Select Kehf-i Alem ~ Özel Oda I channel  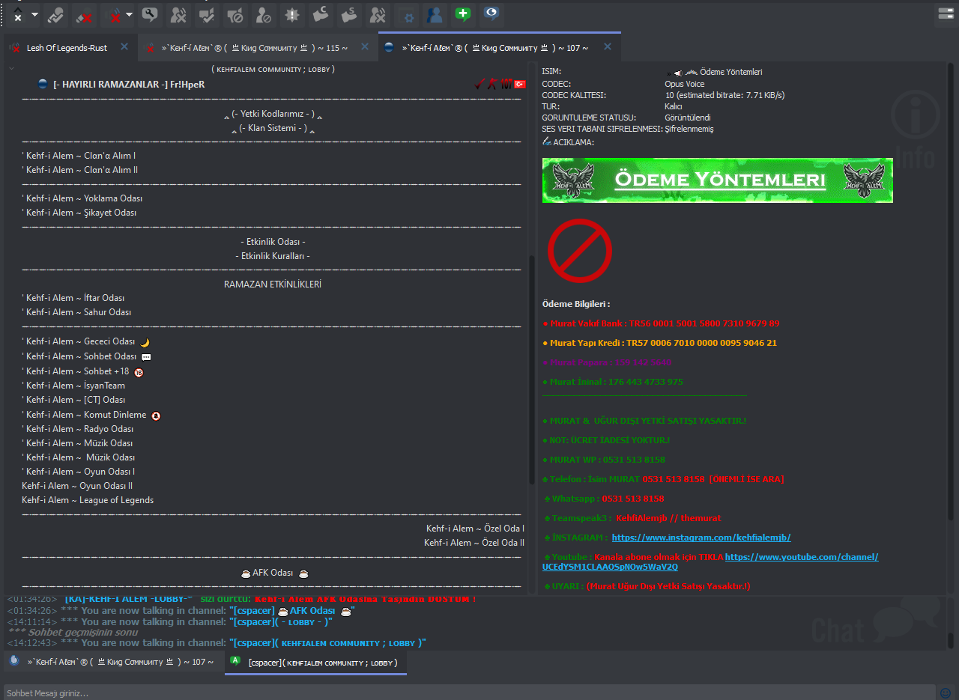tap(475, 529)
